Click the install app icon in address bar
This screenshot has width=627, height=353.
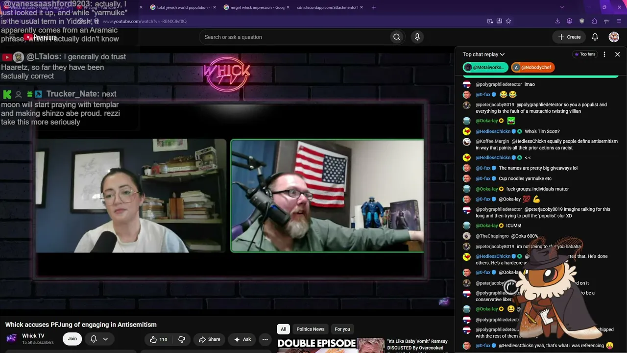pos(499,21)
